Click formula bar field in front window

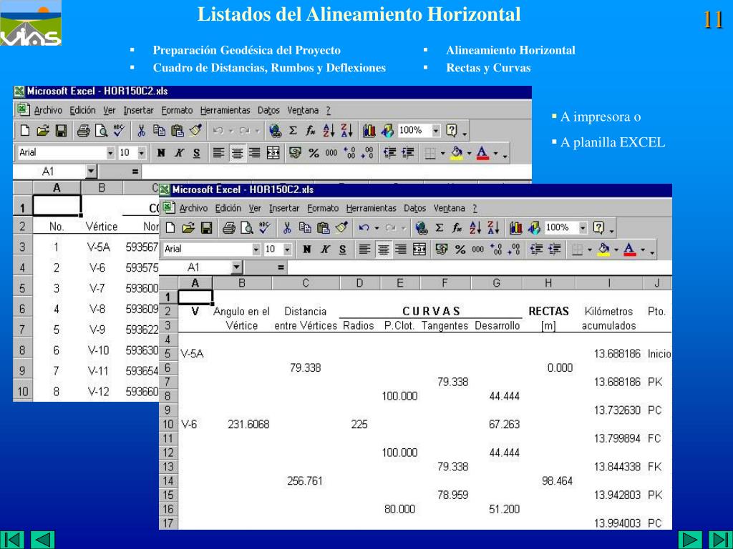[480, 267]
